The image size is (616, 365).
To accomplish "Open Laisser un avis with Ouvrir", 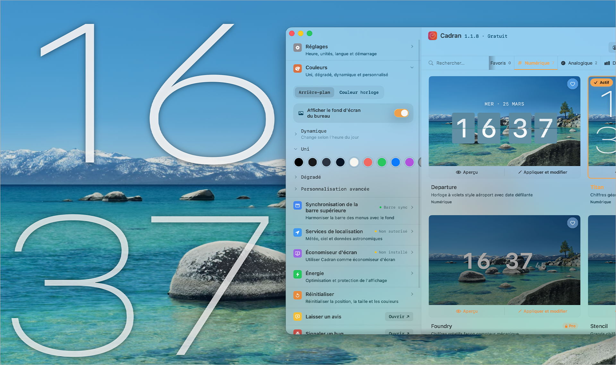I will pos(399,316).
